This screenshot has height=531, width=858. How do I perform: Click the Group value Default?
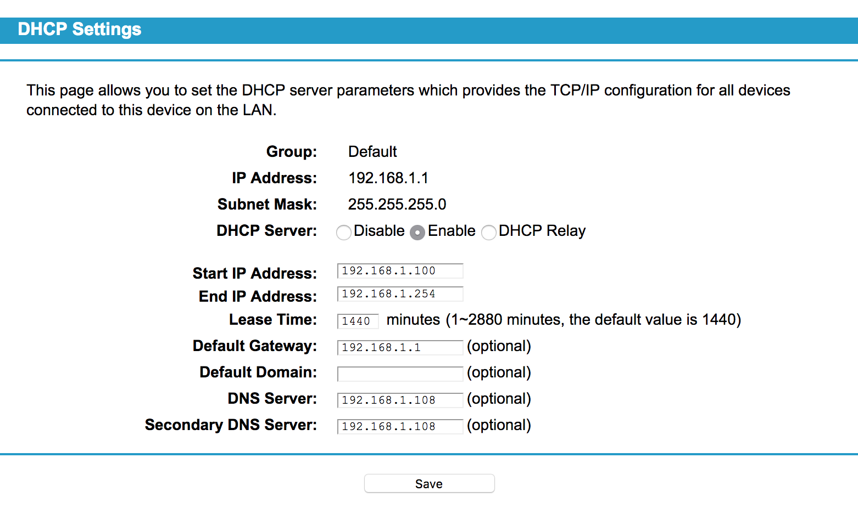tap(372, 151)
